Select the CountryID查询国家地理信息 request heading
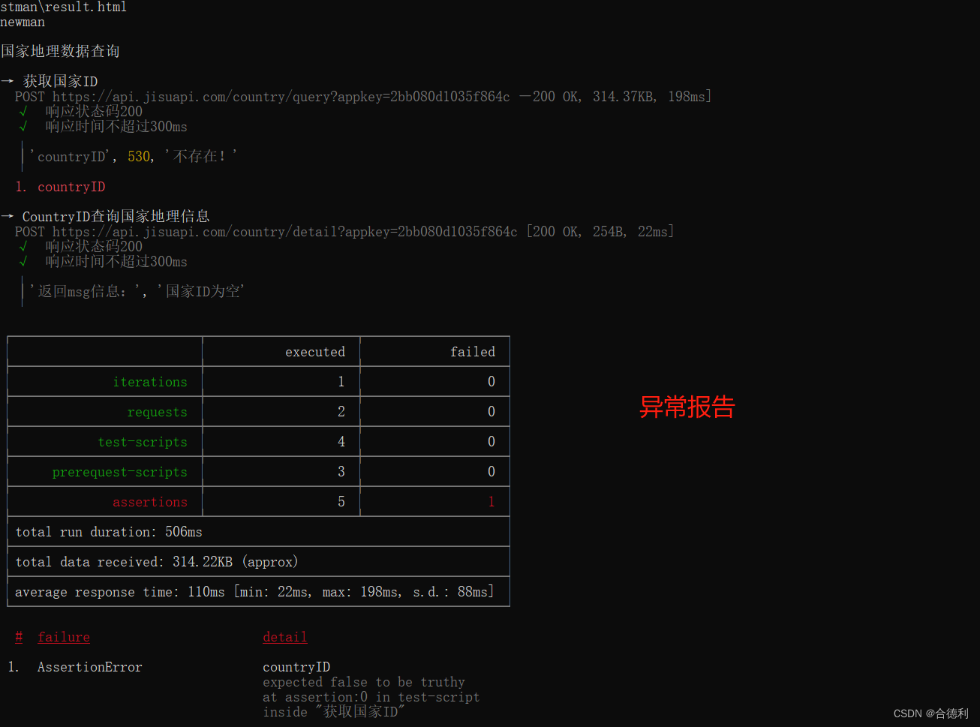The image size is (980, 727). click(x=116, y=217)
